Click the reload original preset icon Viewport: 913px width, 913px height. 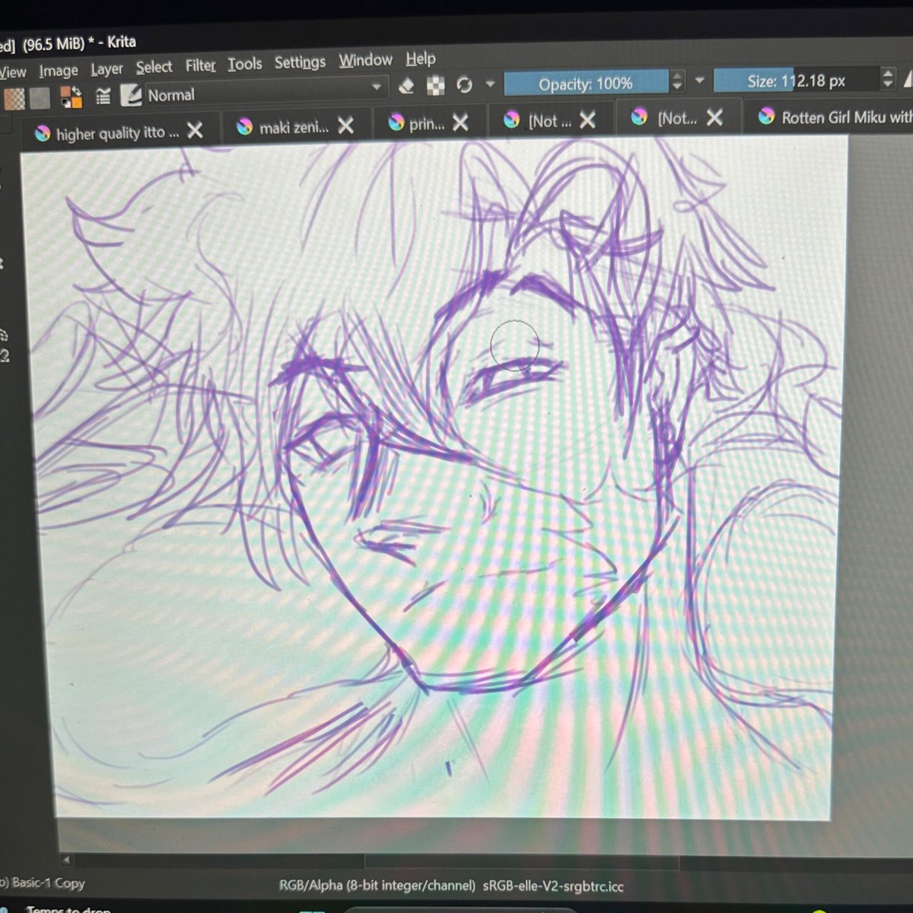tap(464, 84)
